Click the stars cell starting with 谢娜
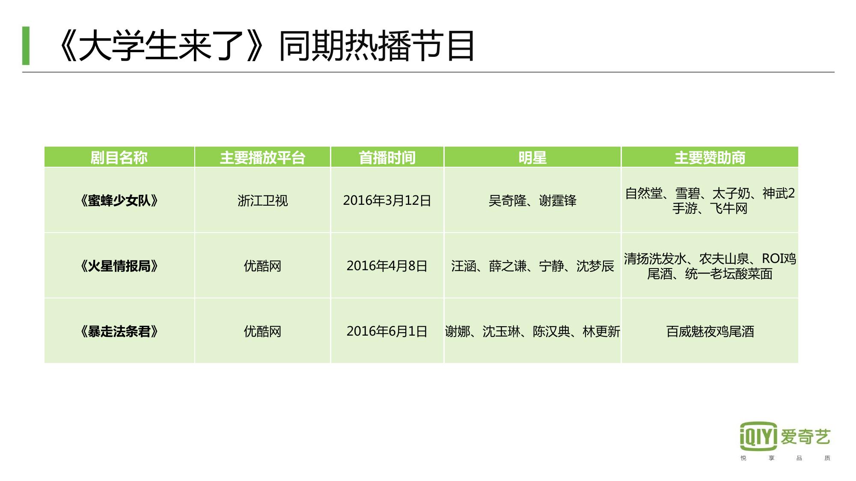This screenshot has height=481, width=856. click(532, 331)
